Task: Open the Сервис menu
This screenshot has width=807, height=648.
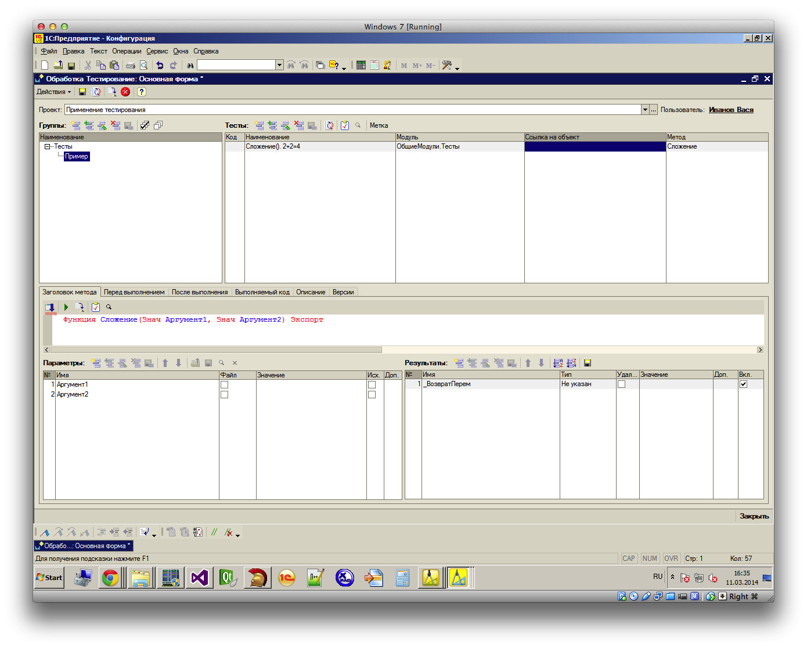Action: [x=157, y=51]
